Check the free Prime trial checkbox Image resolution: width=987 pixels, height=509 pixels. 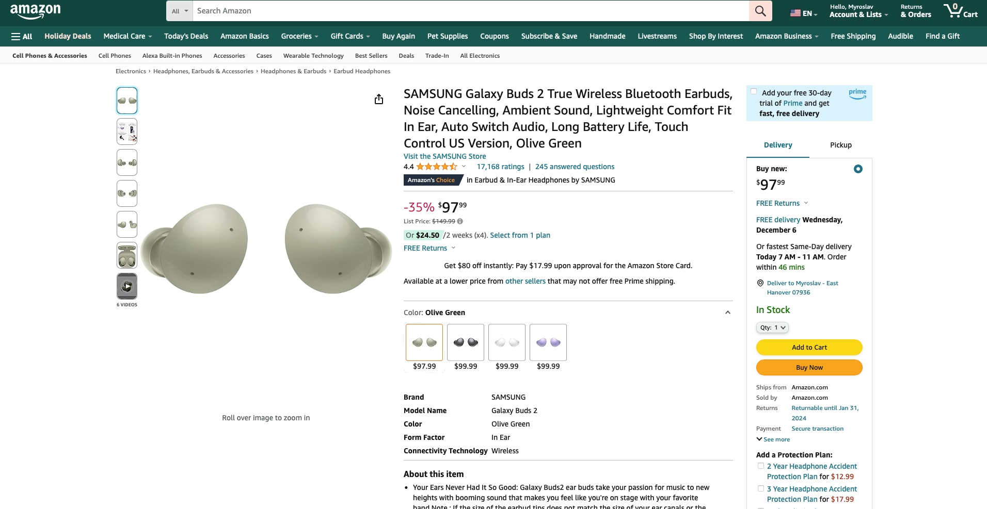[x=754, y=92]
